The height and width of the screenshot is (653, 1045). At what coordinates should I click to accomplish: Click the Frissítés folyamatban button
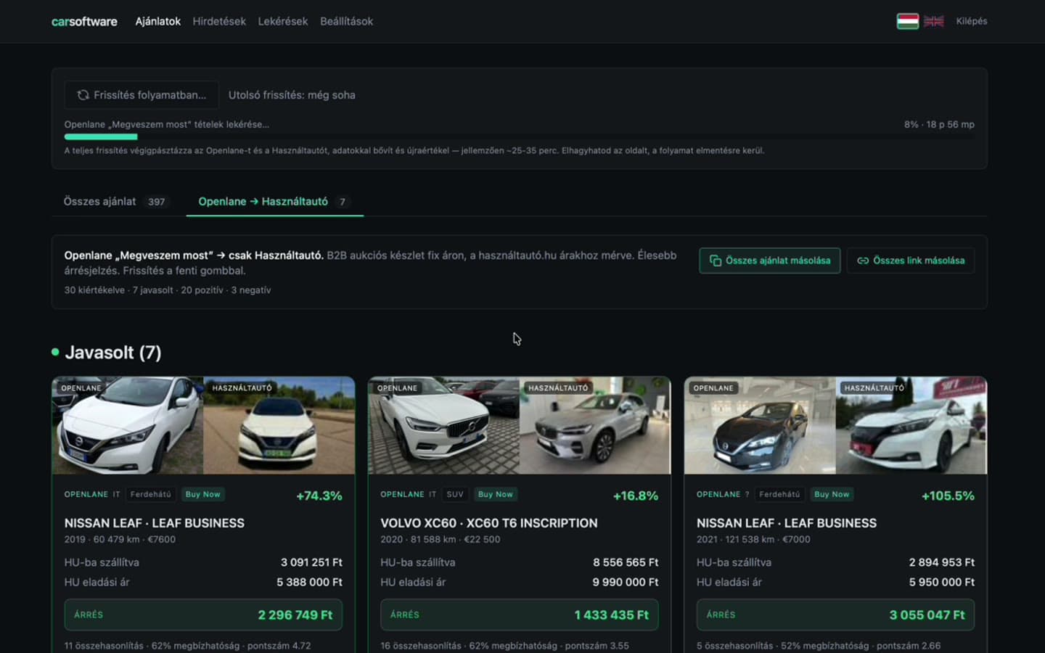(142, 95)
